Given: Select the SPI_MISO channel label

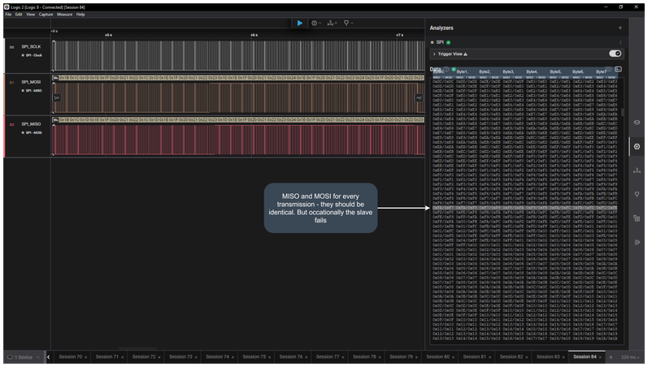Looking at the screenshot, I should pos(31,124).
